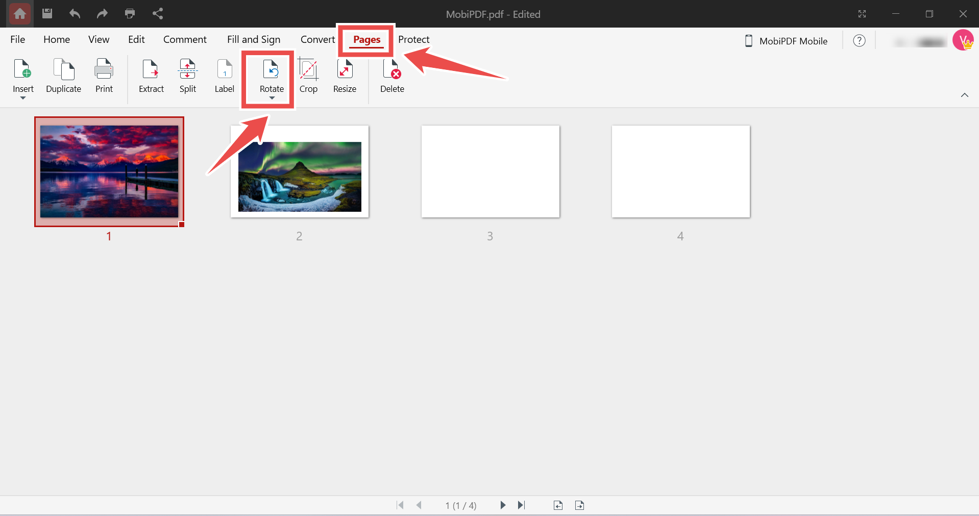The height and width of the screenshot is (516, 979).
Task: Switch to the Fill and Sign tab
Action: [254, 39]
